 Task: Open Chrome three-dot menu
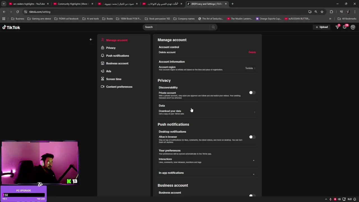tap(355, 12)
